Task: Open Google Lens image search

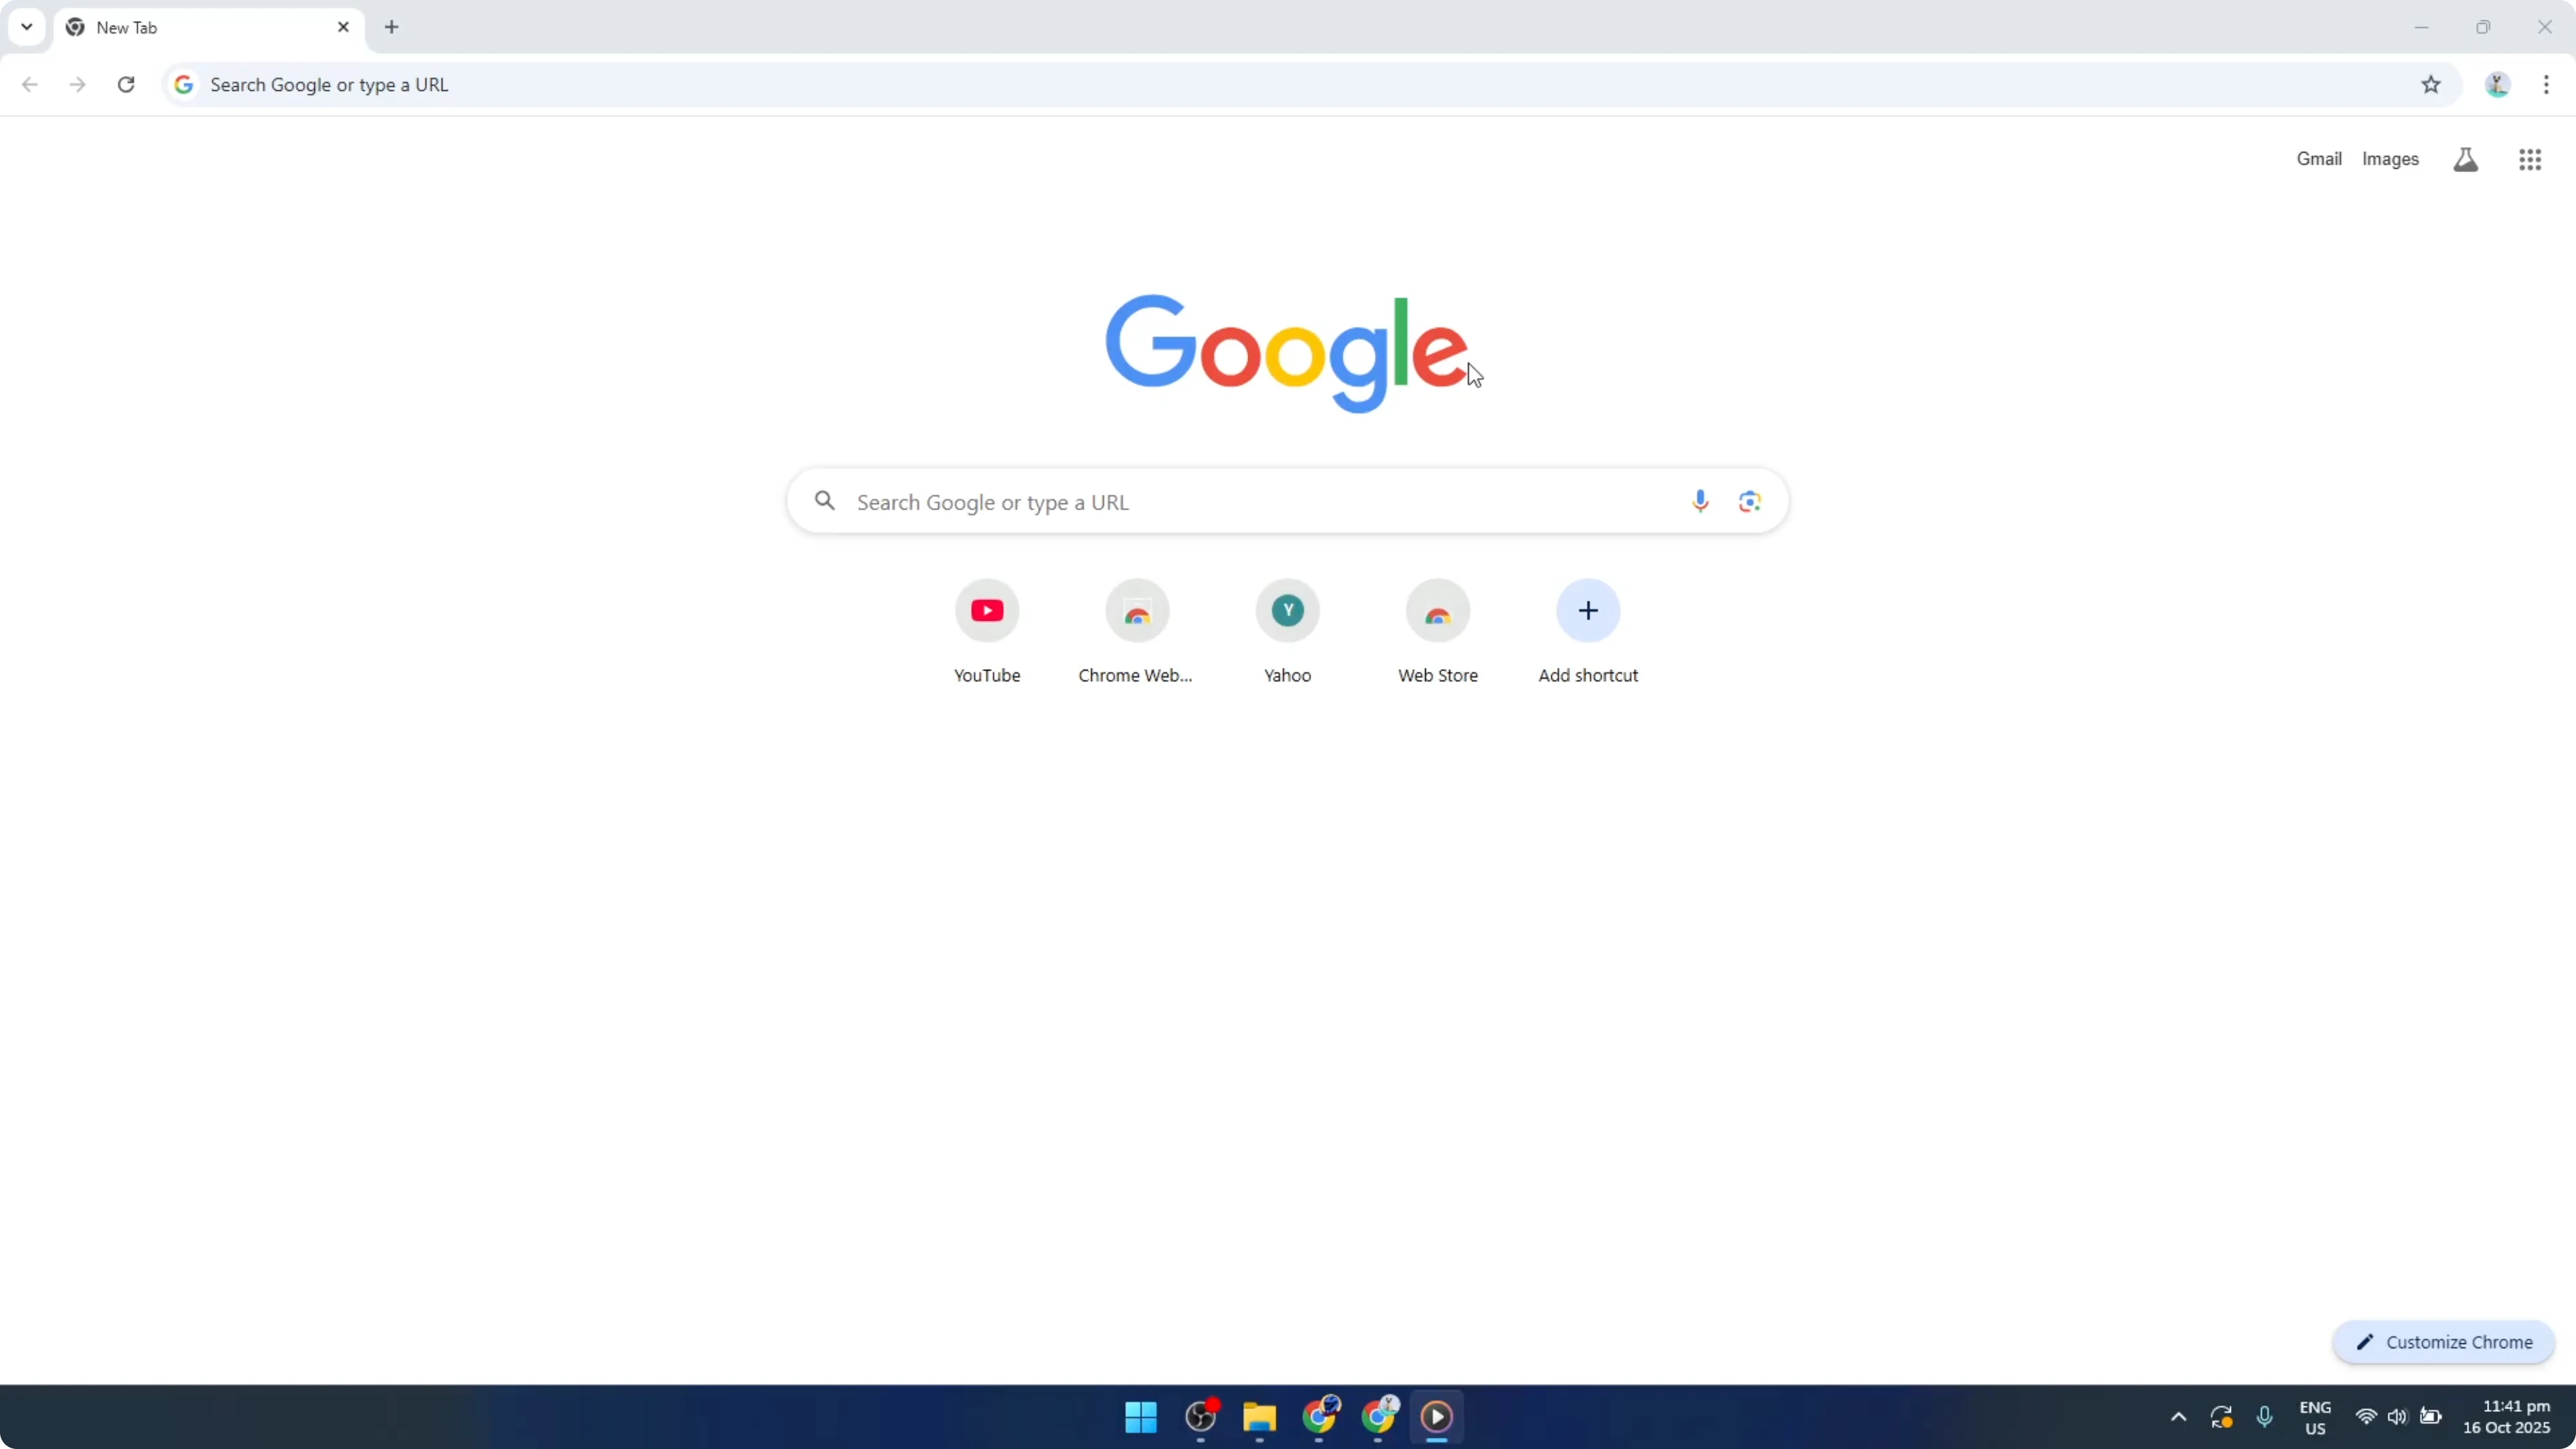Action: click(1749, 501)
